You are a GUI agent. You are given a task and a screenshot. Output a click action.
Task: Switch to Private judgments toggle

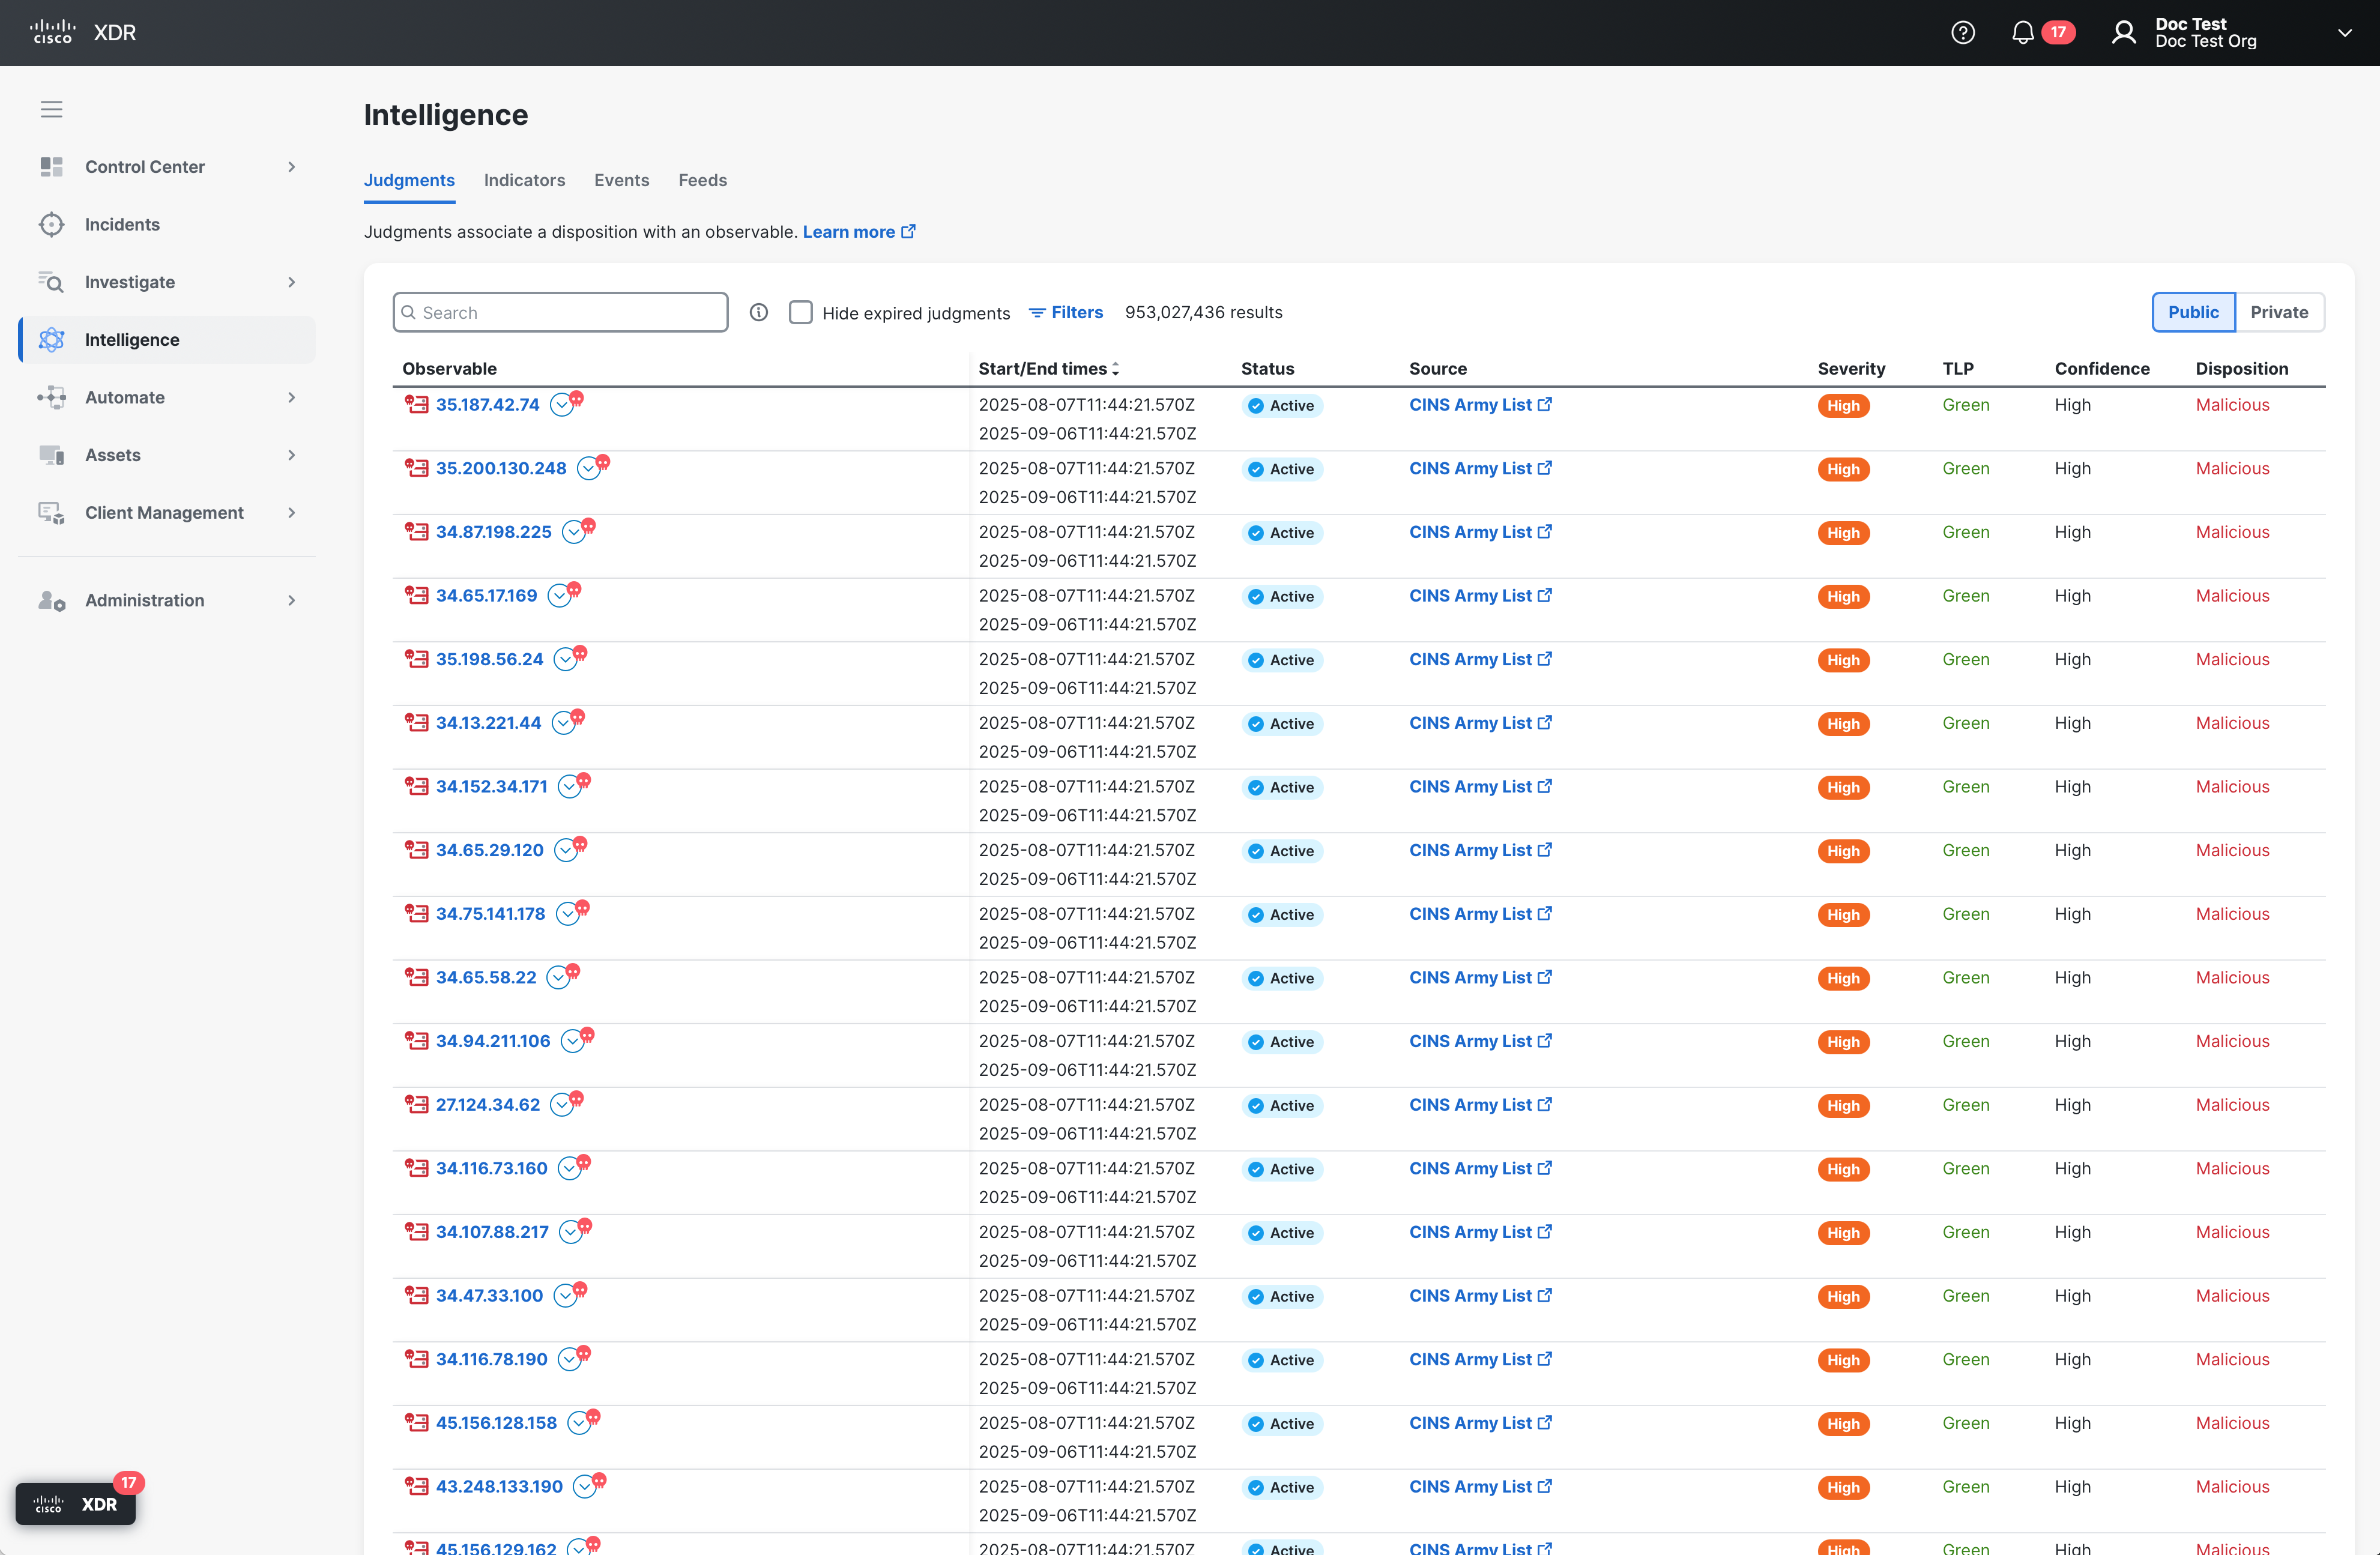(x=2278, y=313)
